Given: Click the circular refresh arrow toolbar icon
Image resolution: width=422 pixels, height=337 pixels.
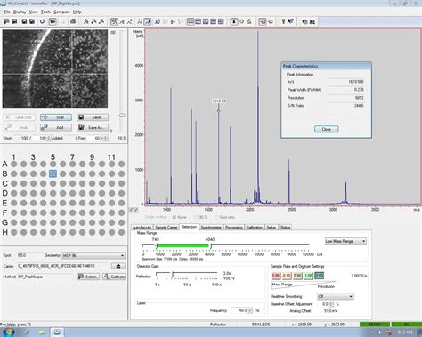Looking at the screenshot, I should pyautogui.click(x=42, y=21).
